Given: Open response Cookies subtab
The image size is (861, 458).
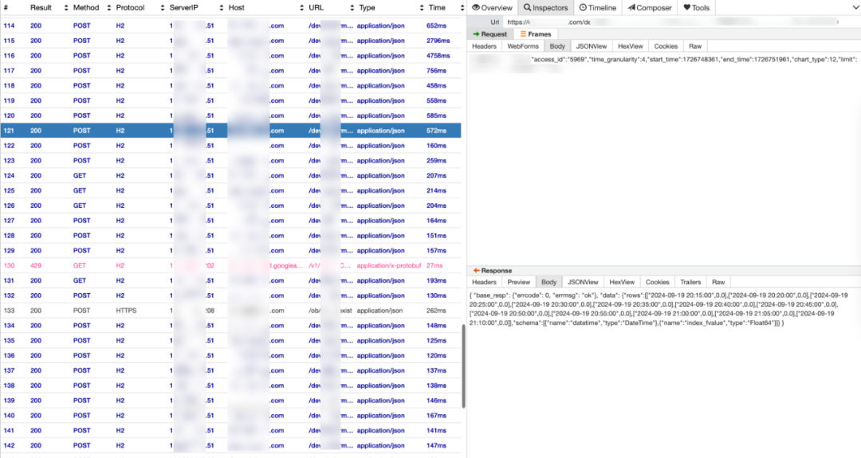Looking at the screenshot, I should pos(657,282).
